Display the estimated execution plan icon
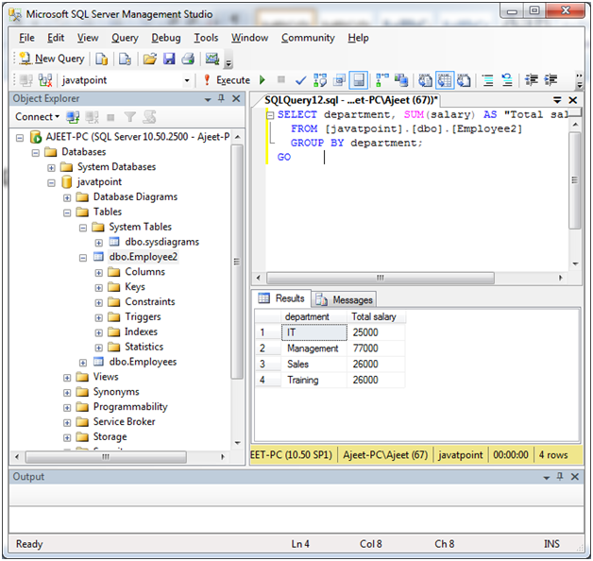Viewport: 593px width, 561px height. tap(319, 80)
